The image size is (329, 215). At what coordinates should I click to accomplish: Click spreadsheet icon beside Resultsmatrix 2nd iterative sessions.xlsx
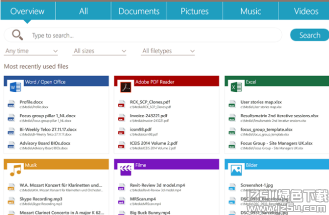(x=232, y=118)
